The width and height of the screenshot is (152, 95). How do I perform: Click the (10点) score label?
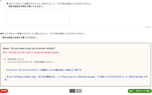coord(148,27)
